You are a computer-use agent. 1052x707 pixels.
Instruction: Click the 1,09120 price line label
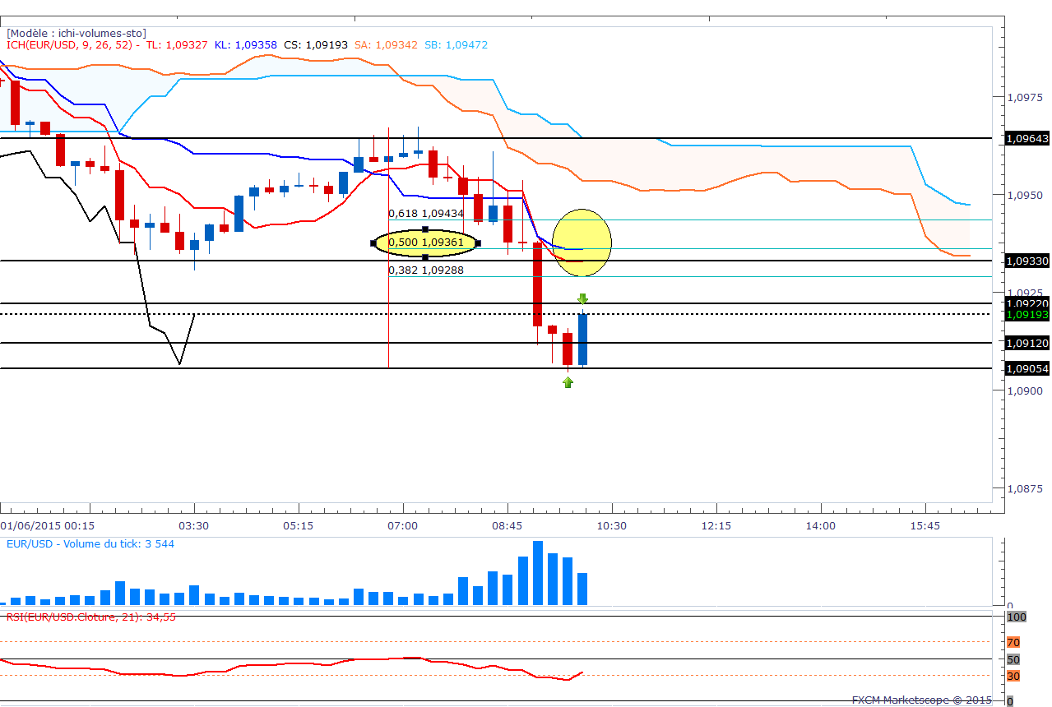coord(1027,343)
